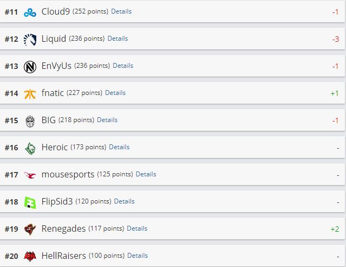The image size is (346, 267).
Task: Click the orange fnatic logo
Action: tap(30, 93)
